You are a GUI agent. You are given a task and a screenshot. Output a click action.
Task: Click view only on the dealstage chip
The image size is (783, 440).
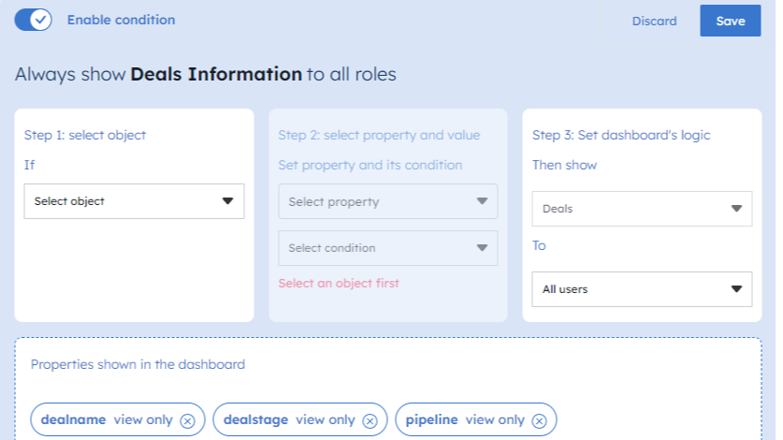[327, 420]
